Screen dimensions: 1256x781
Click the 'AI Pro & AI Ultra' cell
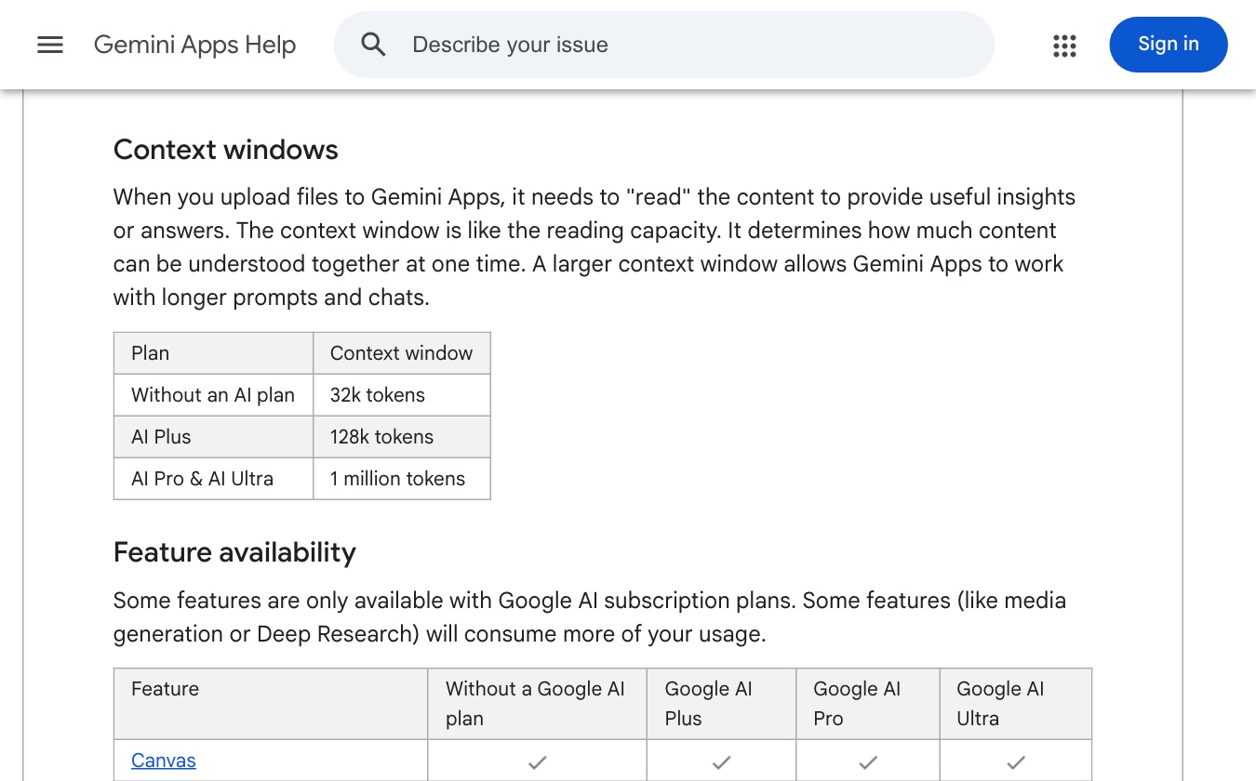(214, 479)
